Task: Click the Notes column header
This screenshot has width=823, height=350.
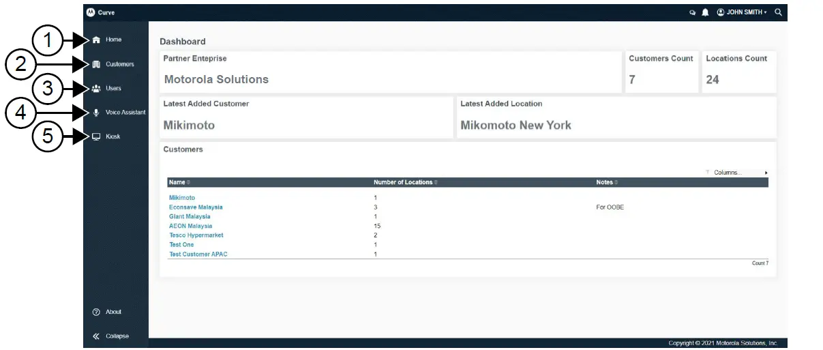Action: point(605,182)
